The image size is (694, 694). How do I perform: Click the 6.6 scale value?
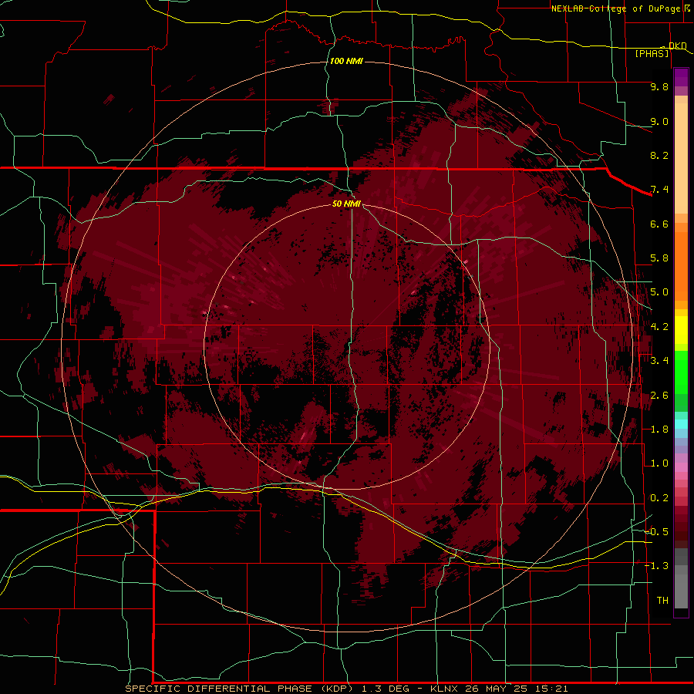[659, 224]
